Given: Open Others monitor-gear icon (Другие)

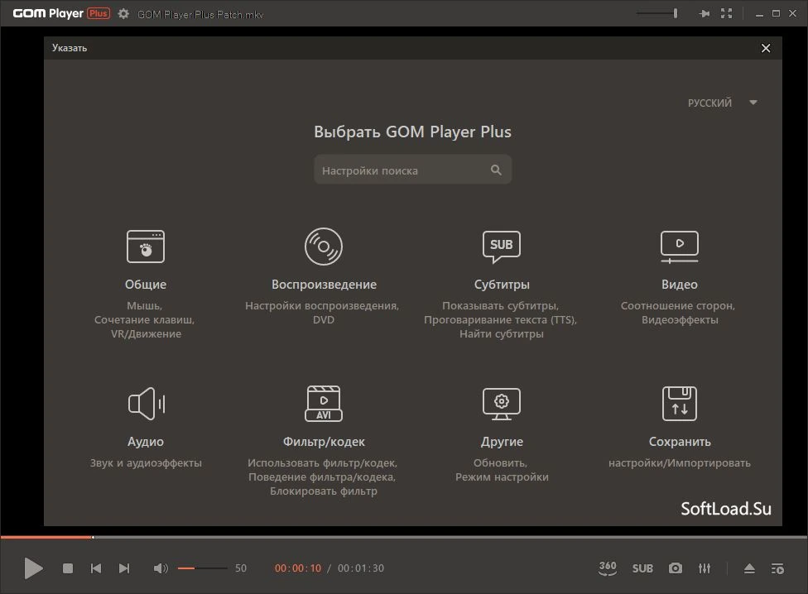Looking at the screenshot, I should [x=502, y=404].
